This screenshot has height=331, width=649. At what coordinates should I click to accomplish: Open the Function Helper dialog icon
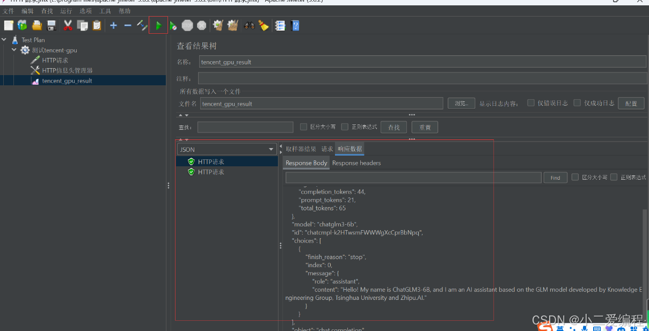point(280,25)
